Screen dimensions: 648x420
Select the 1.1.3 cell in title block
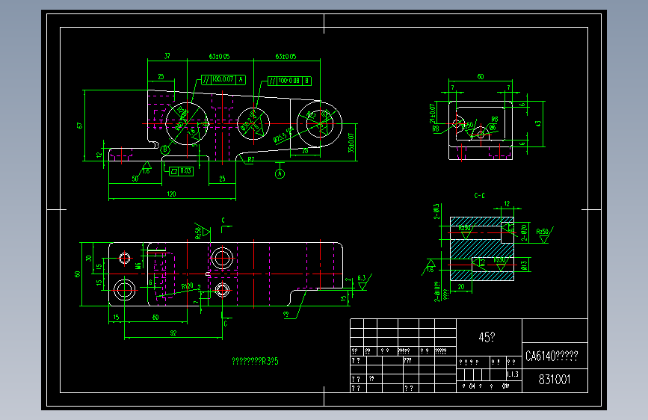(513, 374)
